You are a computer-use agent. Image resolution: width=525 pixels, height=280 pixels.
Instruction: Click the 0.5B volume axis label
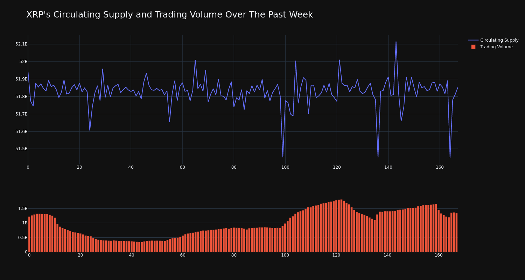tap(23, 238)
